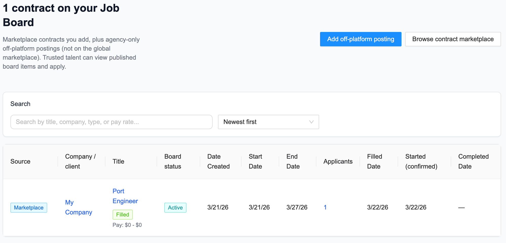This screenshot has height=243, width=506.
Task: Click the Add off-platform posting button
Action: (x=360, y=39)
